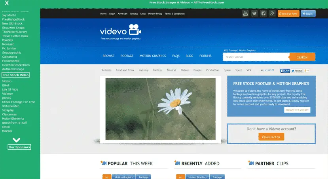Viewport: 328px width, 179px height.
Task: Select Footage tab under Popular This Week
Action: coord(143,177)
